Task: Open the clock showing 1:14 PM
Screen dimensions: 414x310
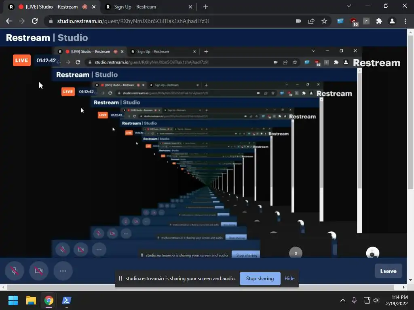Action: point(397,300)
